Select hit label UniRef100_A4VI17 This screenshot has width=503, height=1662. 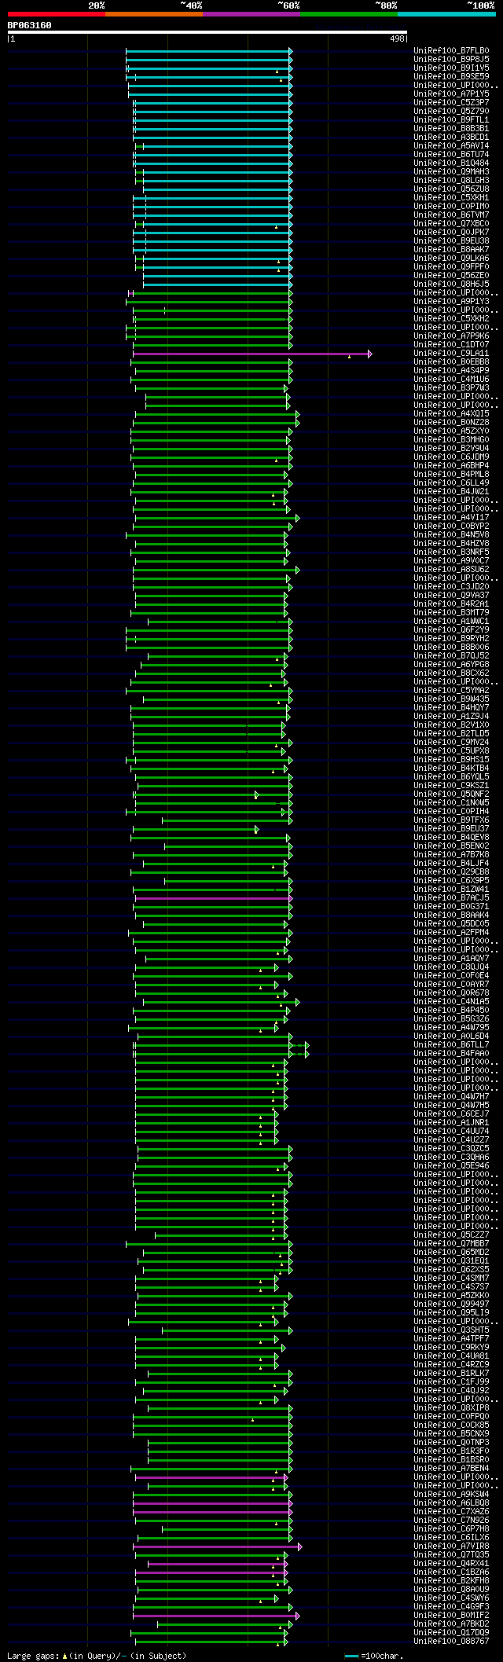click(451, 518)
